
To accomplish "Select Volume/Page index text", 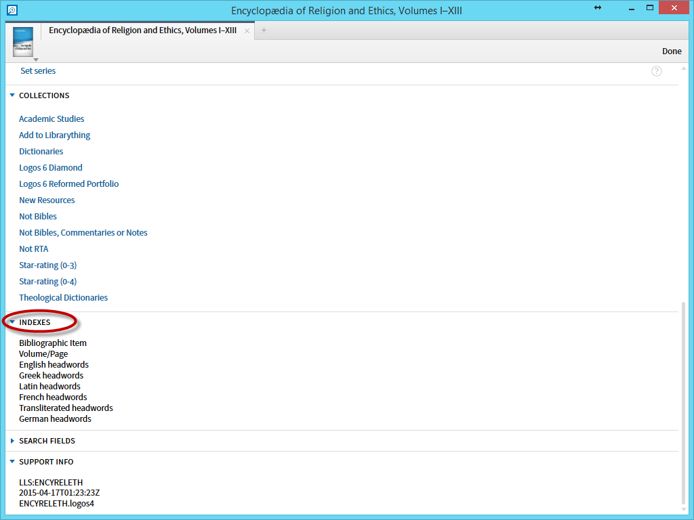I will pos(43,353).
